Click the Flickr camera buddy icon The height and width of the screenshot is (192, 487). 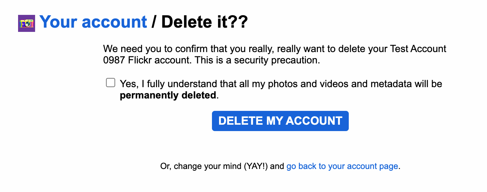(x=27, y=23)
